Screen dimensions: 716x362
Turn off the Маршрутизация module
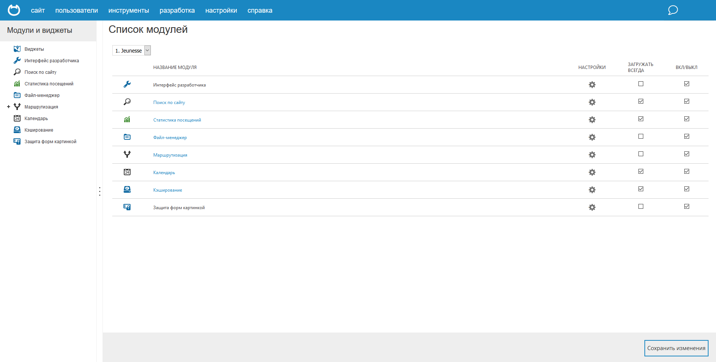coord(687,154)
